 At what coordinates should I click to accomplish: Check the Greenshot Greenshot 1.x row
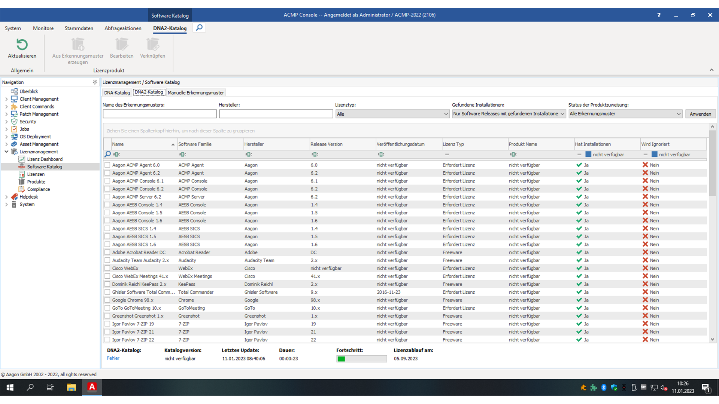tap(107, 316)
